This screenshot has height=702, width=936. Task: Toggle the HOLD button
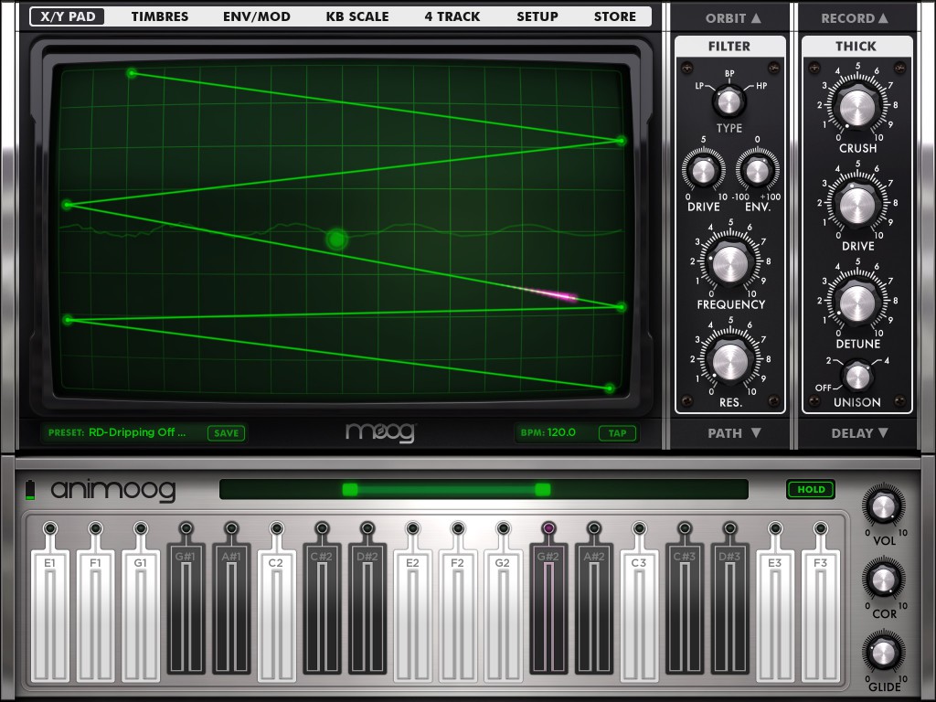pos(811,490)
